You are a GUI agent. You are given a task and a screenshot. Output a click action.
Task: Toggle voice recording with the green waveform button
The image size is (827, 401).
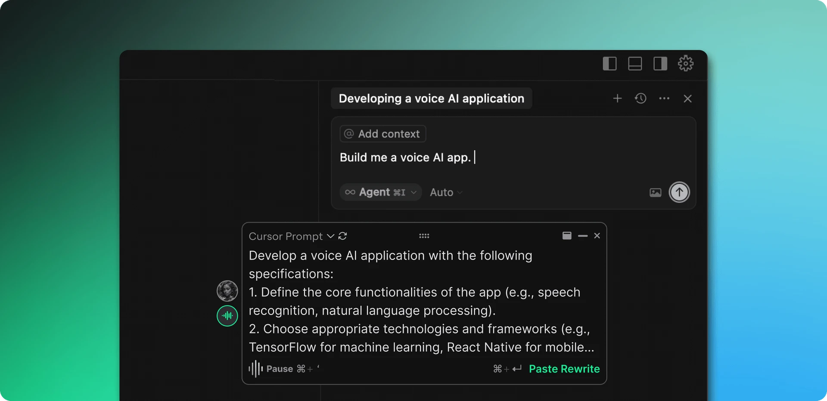coord(227,316)
